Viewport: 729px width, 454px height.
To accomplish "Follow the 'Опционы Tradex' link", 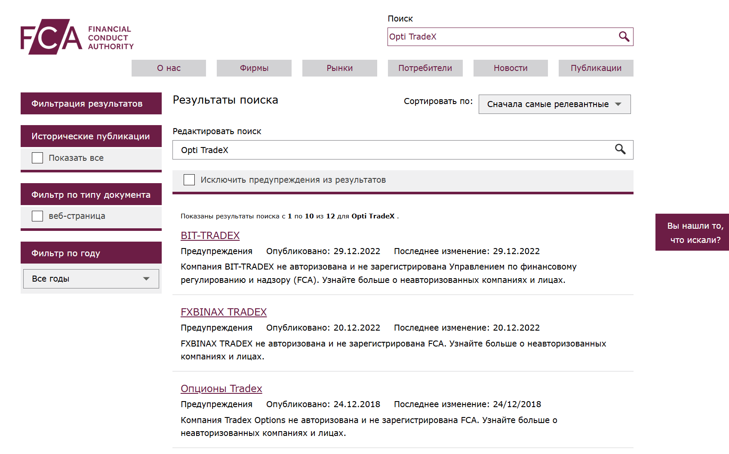I will (221, 389).
